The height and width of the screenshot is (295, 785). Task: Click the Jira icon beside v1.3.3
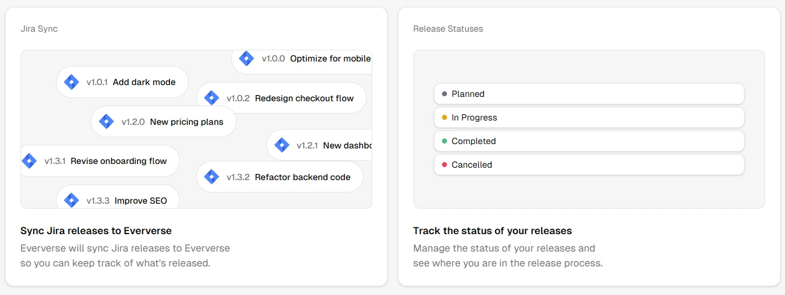72,201
